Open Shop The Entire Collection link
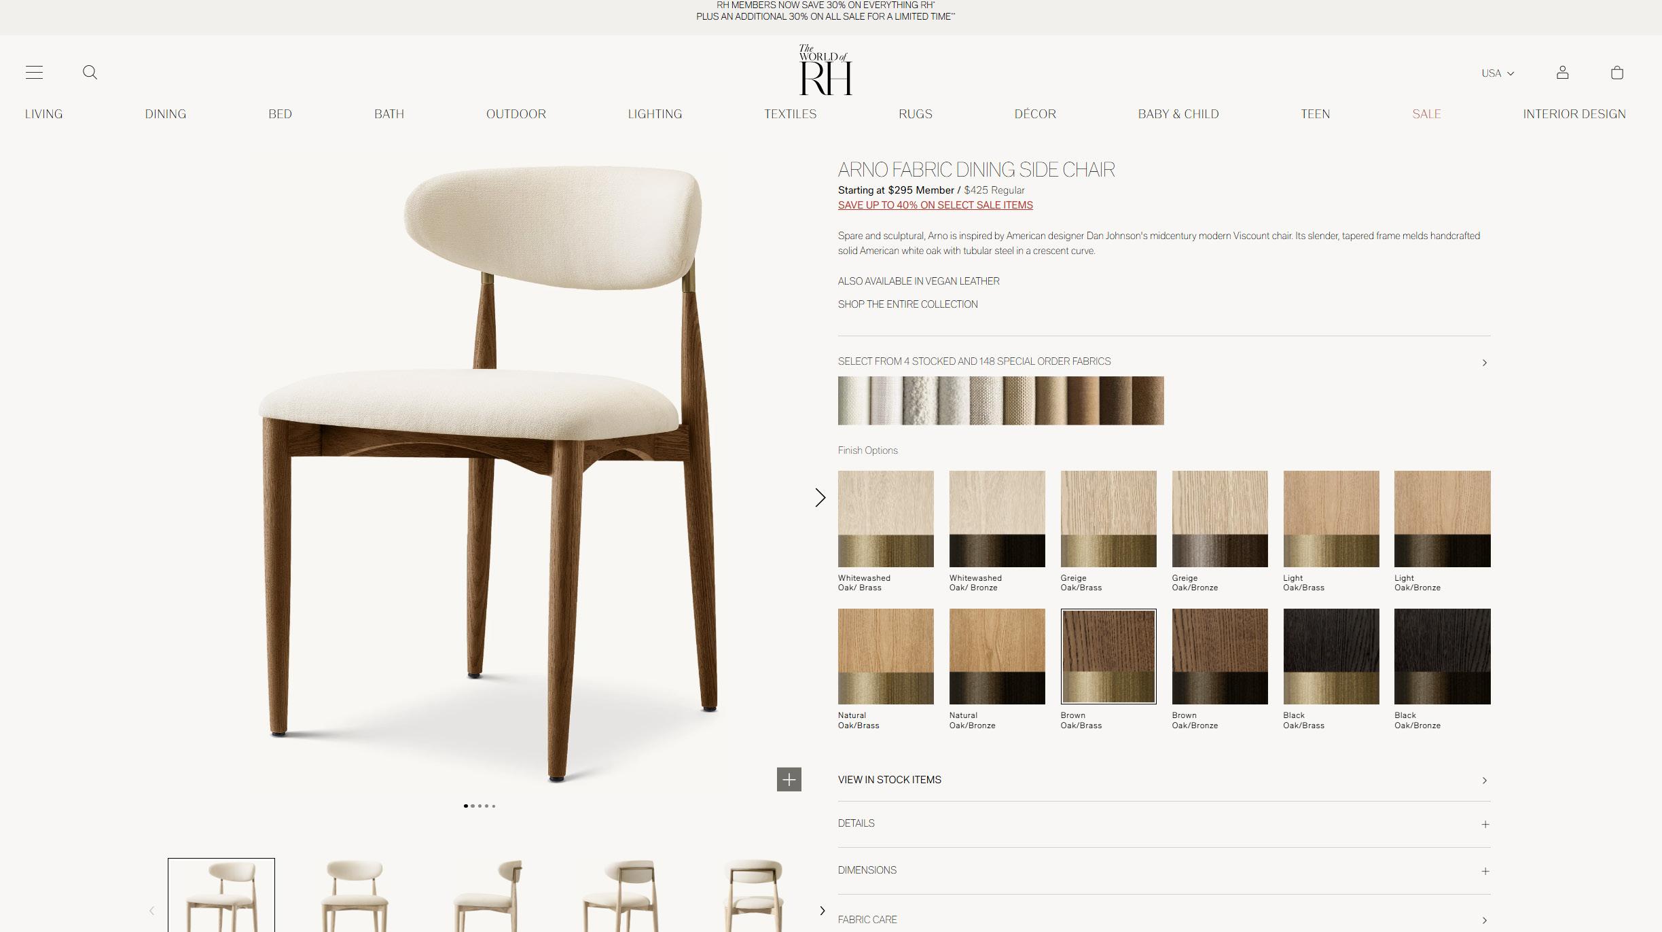The height and width of the screenshot is (932, 1662). click(907, 304)
